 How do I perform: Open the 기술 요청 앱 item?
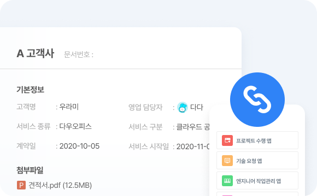point(257,161)
